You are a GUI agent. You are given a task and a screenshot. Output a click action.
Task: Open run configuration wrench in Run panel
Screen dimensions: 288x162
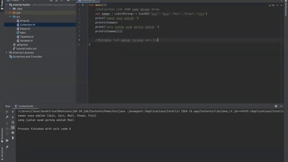(7, 117)
